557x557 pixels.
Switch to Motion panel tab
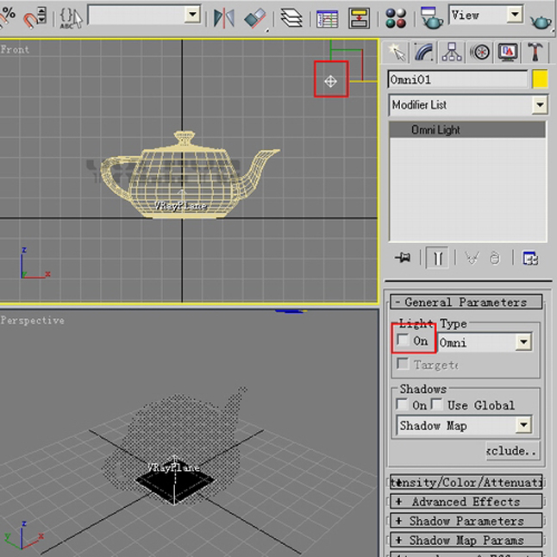point(480,53)
